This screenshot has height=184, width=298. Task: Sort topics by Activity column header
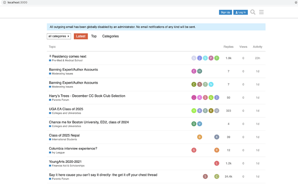tap(257, 47)
